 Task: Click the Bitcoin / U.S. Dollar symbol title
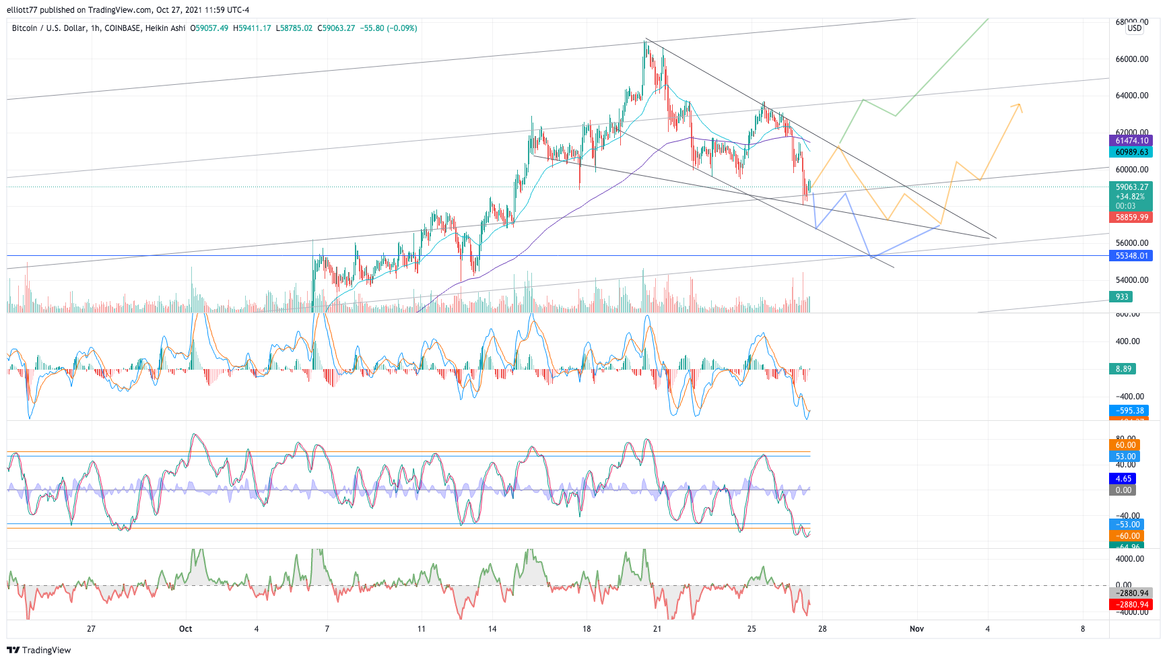(49, 28)
